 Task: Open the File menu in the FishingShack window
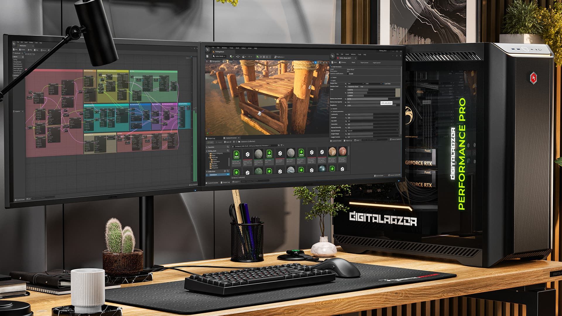point(213,48)
